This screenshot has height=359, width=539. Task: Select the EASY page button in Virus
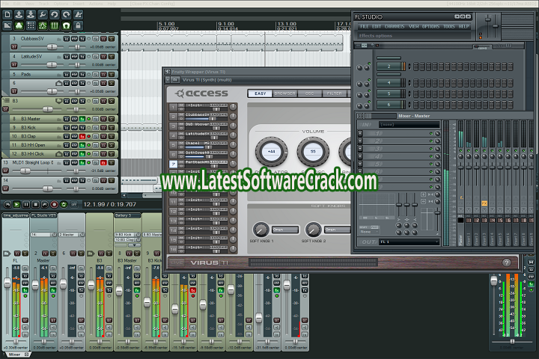pyautogui.click(x=259, y=93)
